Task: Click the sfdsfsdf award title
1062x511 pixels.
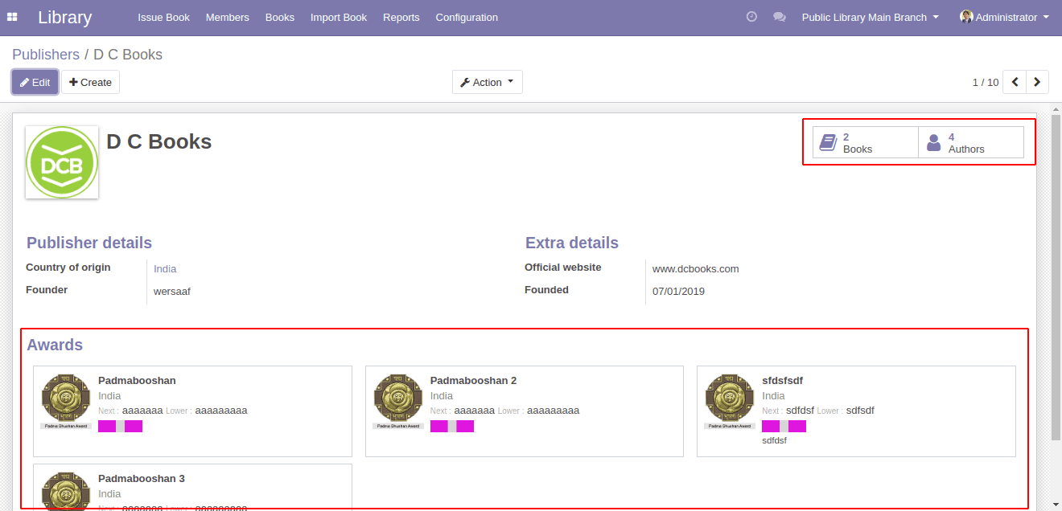Action: [782, 381]
